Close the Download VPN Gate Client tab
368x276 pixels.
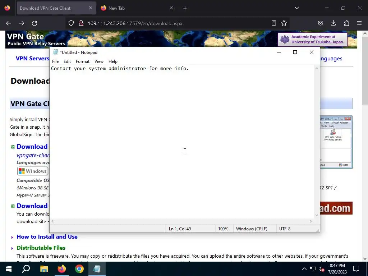pyautogui.click(x=91, y=8)
